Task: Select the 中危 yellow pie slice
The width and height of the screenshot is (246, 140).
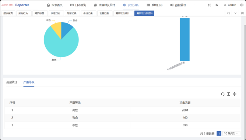Action: (x=57, y=29)
